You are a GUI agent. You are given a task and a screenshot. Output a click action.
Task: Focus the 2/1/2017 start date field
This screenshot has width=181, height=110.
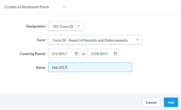click(64, 53)
